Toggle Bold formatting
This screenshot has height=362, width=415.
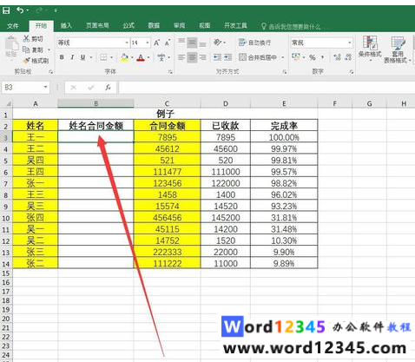tap(62, 57)
